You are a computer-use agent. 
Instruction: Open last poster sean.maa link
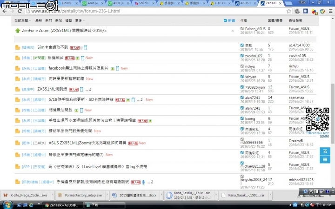point(296,98)
